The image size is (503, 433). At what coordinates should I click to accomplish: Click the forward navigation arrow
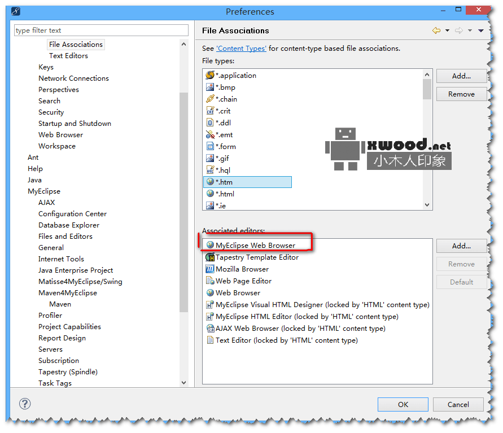pyautogui.click(x=459, y=31)
